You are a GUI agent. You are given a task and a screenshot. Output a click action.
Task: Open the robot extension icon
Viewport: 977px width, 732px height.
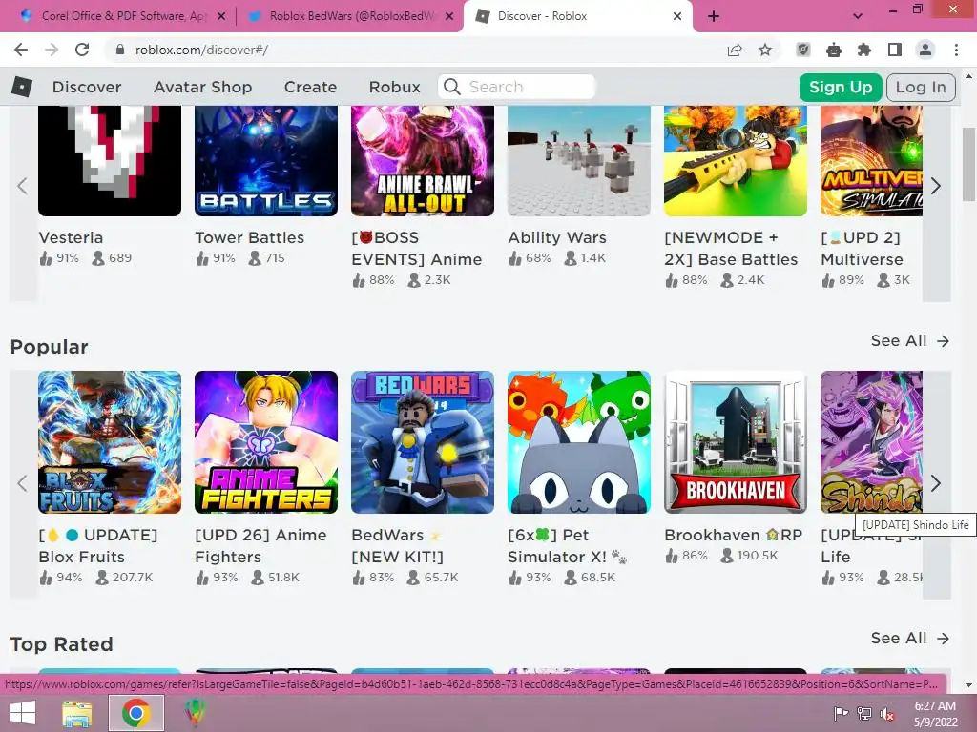click(x=834, y=50)
